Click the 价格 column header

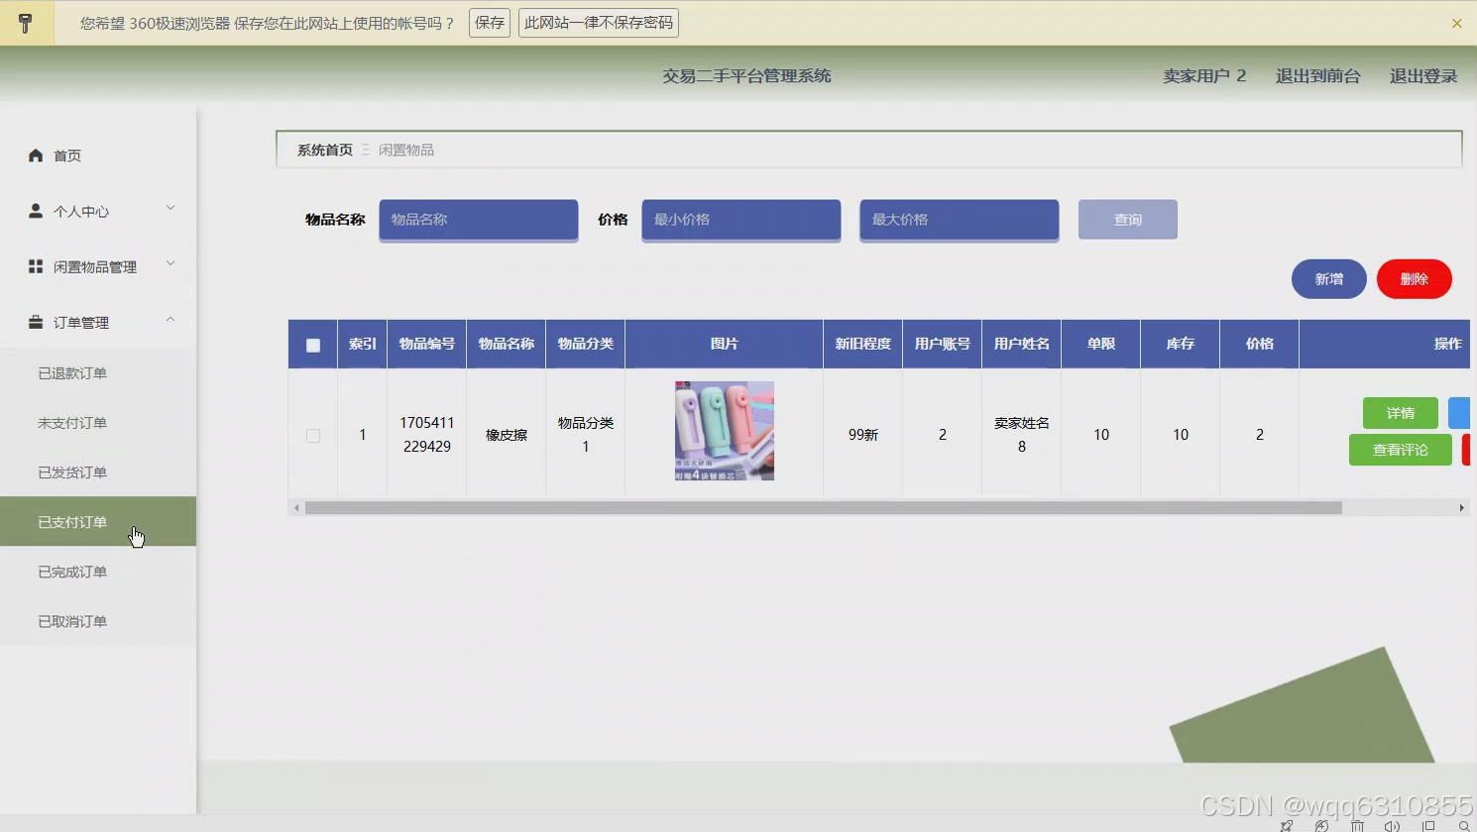click(x=1260, y=344)
